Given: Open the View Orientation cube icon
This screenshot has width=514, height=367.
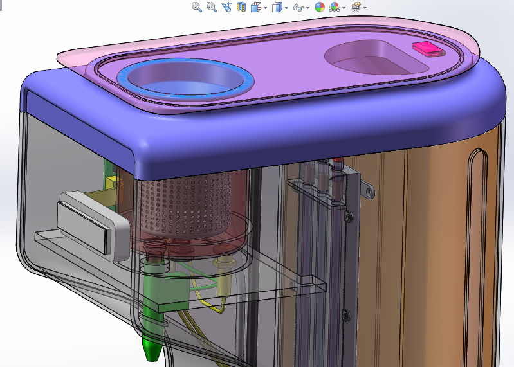Looking at the screenshot, I should pos(255,7).
